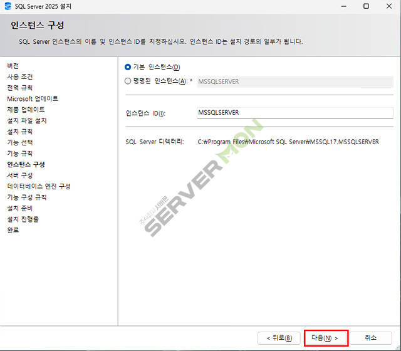Screen dimensions: 401x351
Task: Select 설치 진행률 step in sidebar
Action: (x=23, y=219)
